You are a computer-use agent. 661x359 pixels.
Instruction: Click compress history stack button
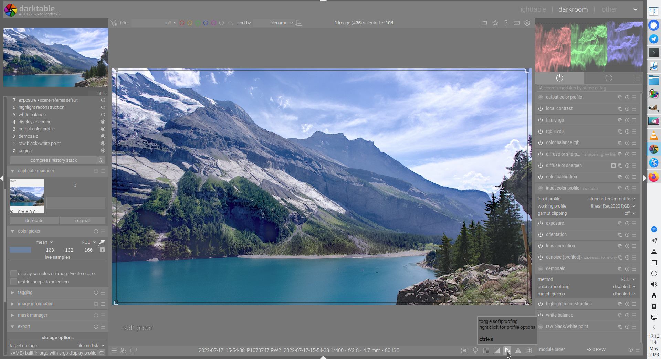(x=54, y=160)
